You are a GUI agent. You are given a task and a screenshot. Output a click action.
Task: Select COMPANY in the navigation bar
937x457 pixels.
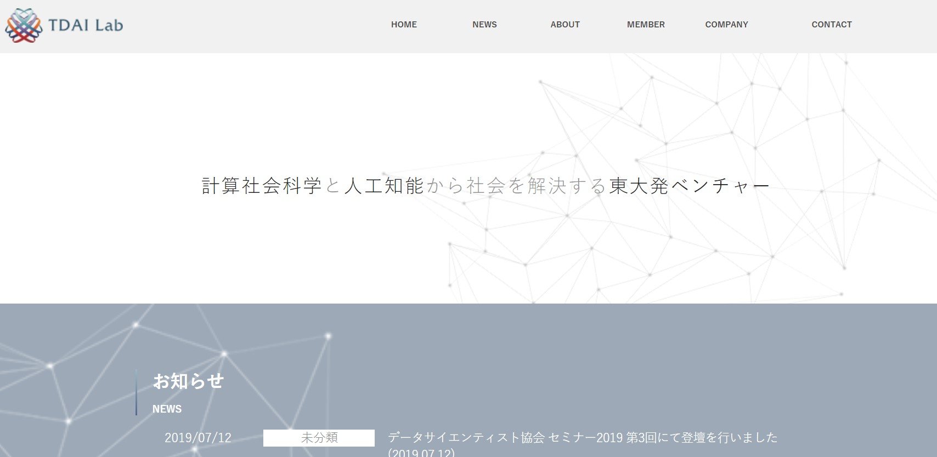tap(726, 25)
